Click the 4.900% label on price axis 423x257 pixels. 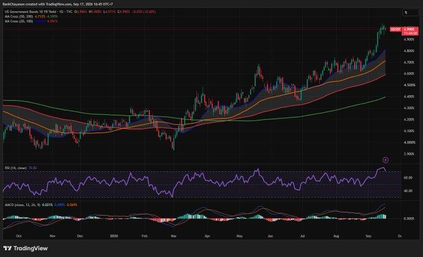[x=409, y=39]
